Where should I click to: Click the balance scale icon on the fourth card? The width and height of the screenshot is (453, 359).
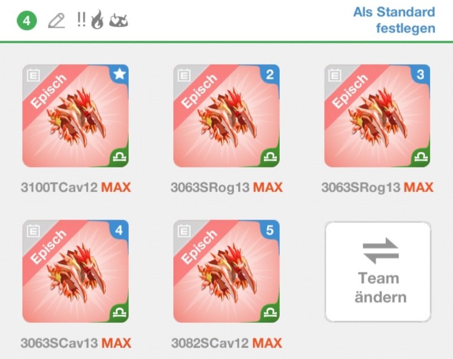point(119,311)
